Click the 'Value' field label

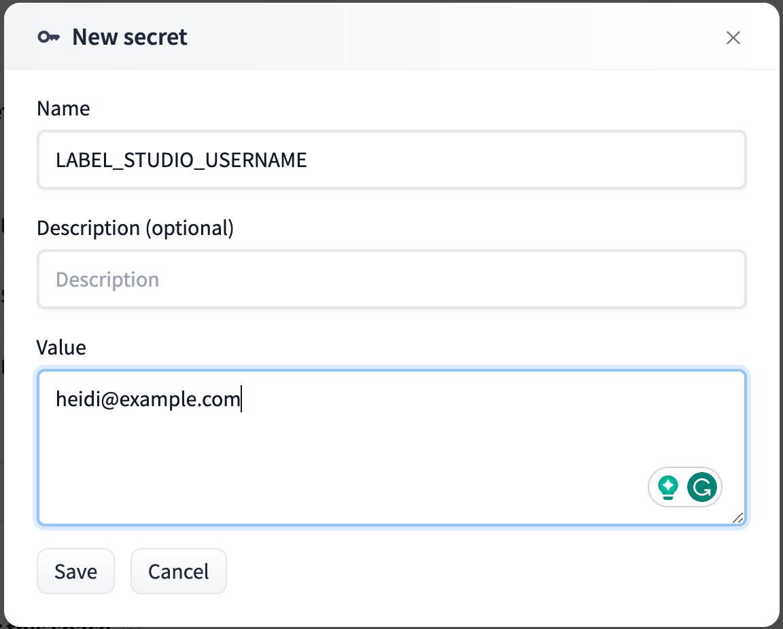pos(61,348)
